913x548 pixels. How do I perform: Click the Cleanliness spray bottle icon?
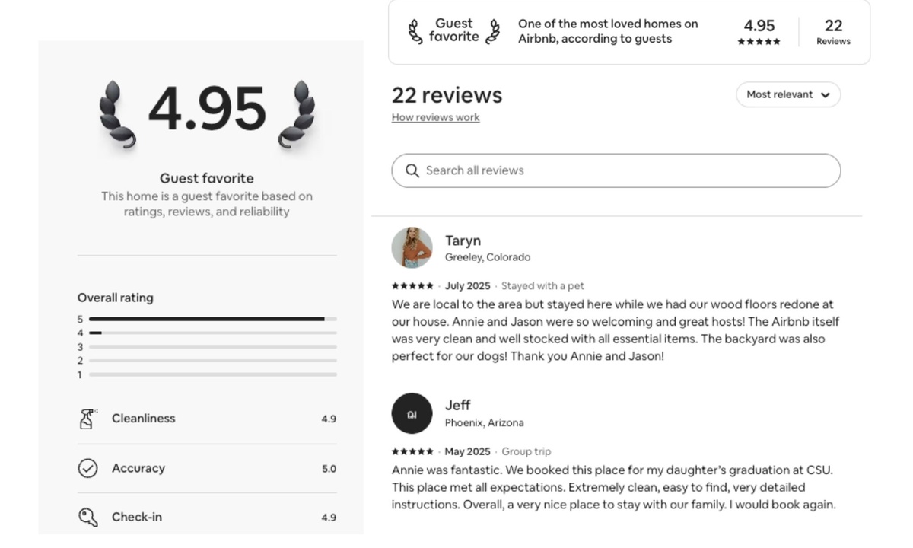(87, 419)
